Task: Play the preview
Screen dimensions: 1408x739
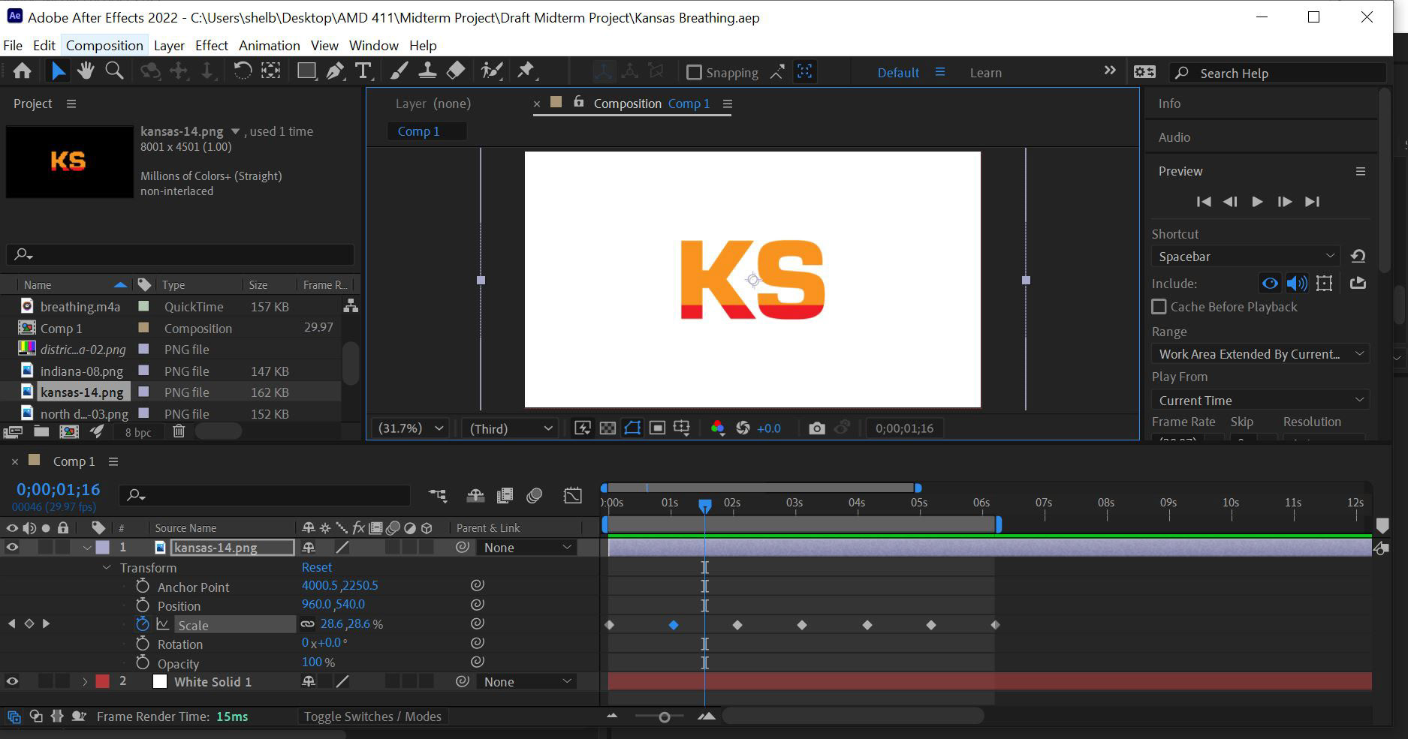Action: point(1257,202)
